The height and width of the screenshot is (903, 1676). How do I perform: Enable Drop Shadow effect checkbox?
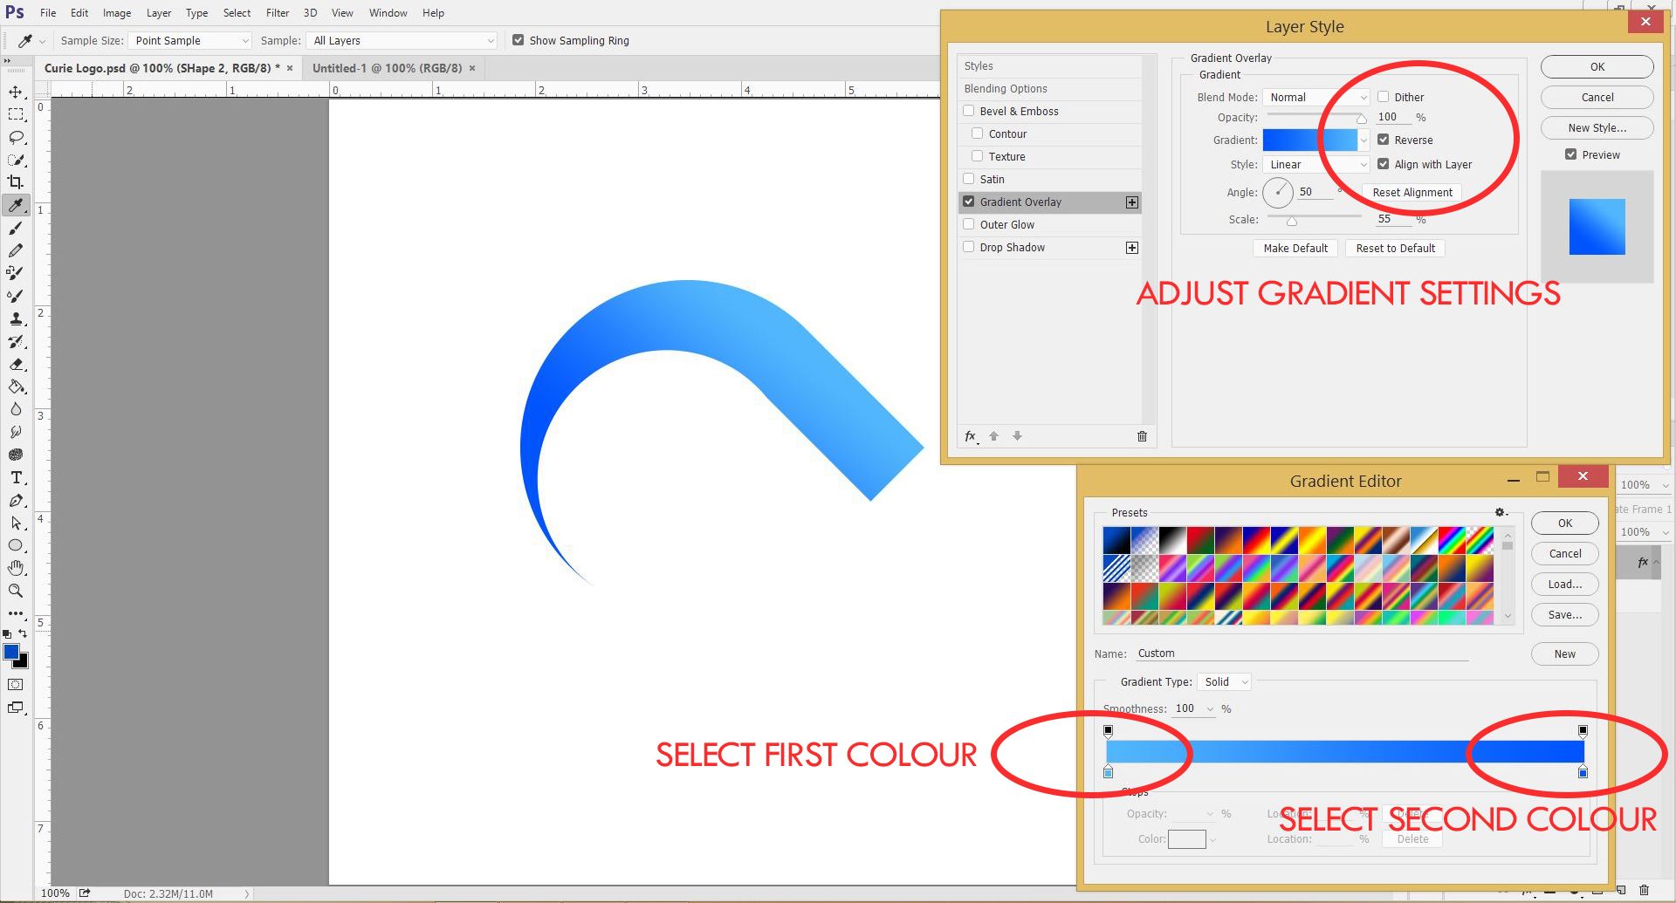[969, 247]
